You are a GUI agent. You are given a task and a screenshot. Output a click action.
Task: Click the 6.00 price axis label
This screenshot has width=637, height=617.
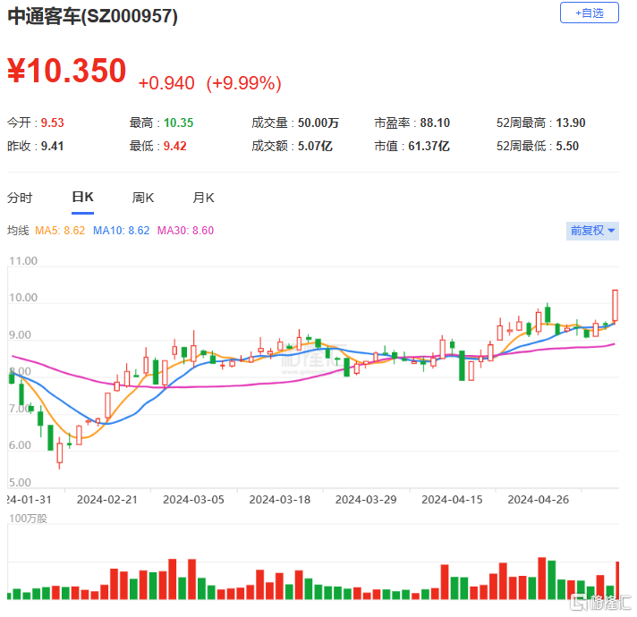tap(20, 445)
